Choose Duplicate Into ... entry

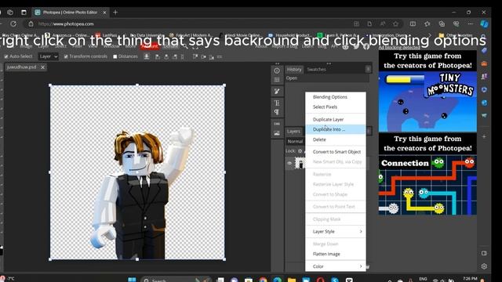tap(336, 129)
